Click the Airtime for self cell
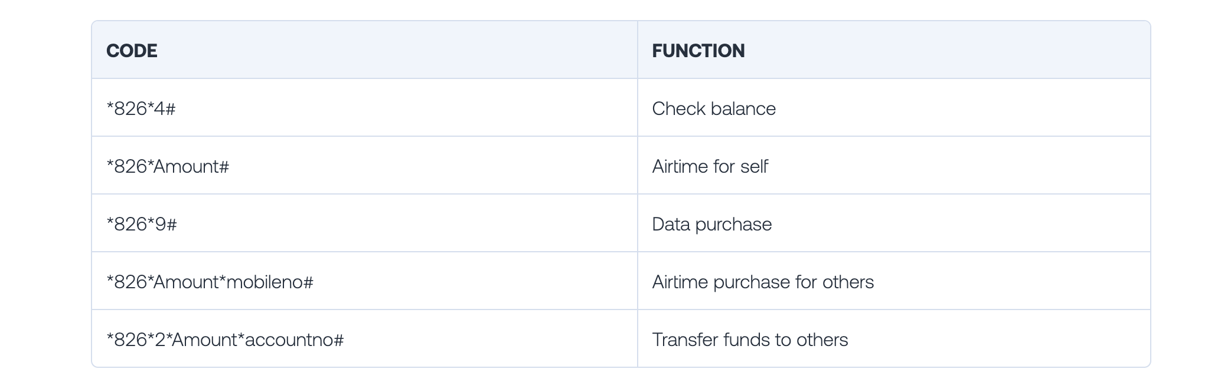Viewport: 1221px width, 382px height. [x=894, y=166]
